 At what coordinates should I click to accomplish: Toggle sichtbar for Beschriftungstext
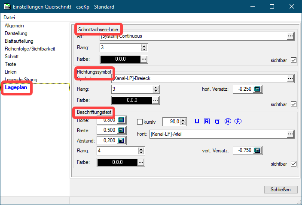click(x=294, y=164)
